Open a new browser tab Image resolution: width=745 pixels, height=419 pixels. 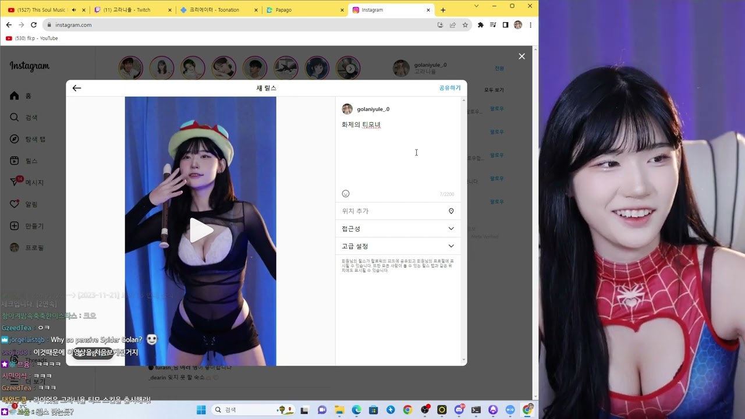tap(443, 10)
